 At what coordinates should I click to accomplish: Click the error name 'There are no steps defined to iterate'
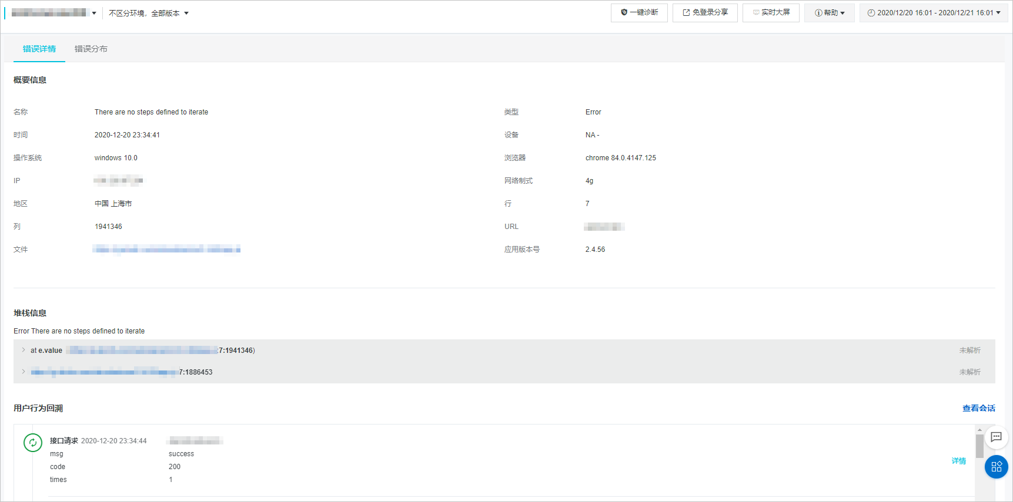pos(151,112)
